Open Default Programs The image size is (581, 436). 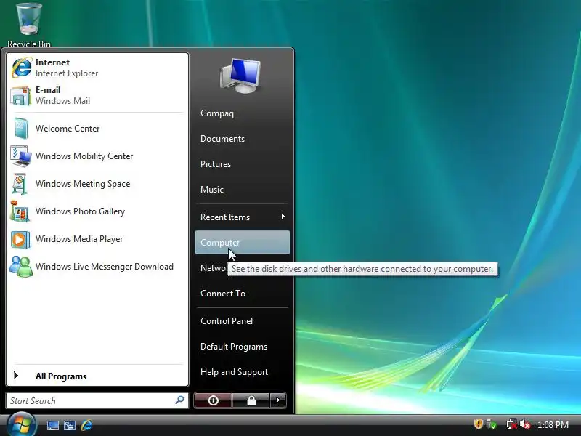234,347
